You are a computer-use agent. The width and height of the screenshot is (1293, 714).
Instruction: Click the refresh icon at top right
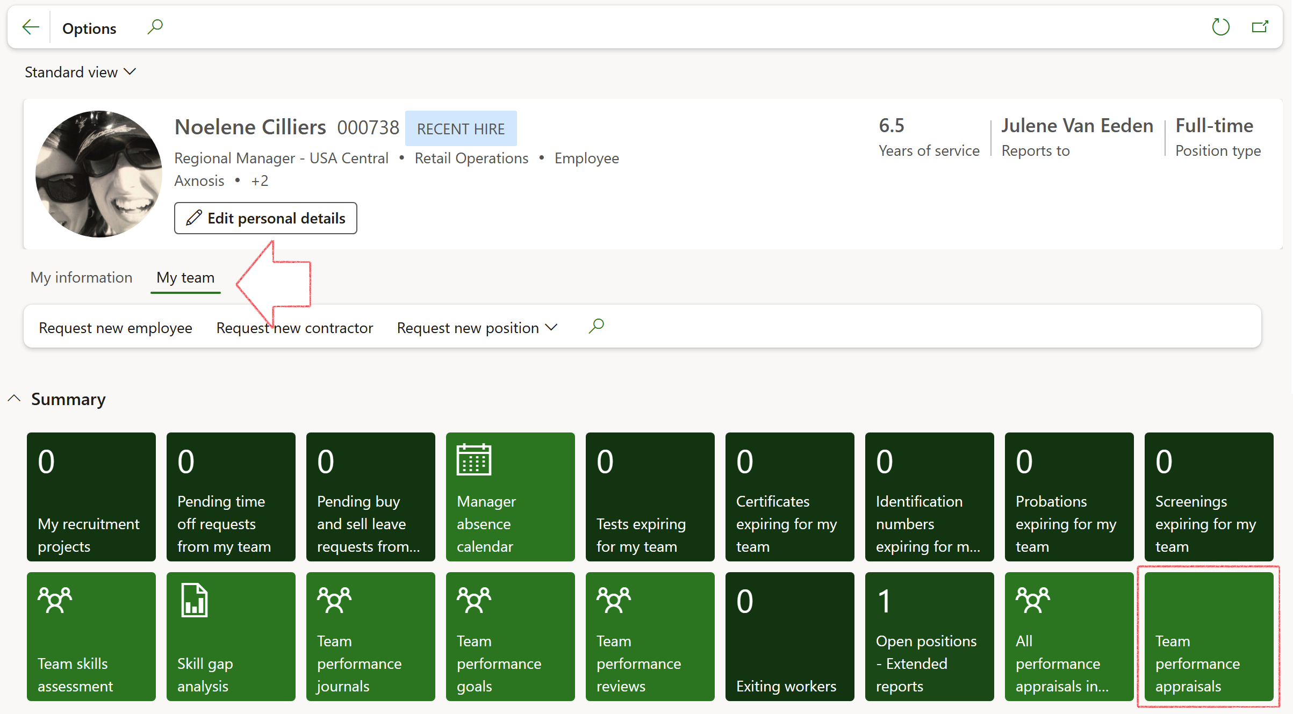(1220, 27)
